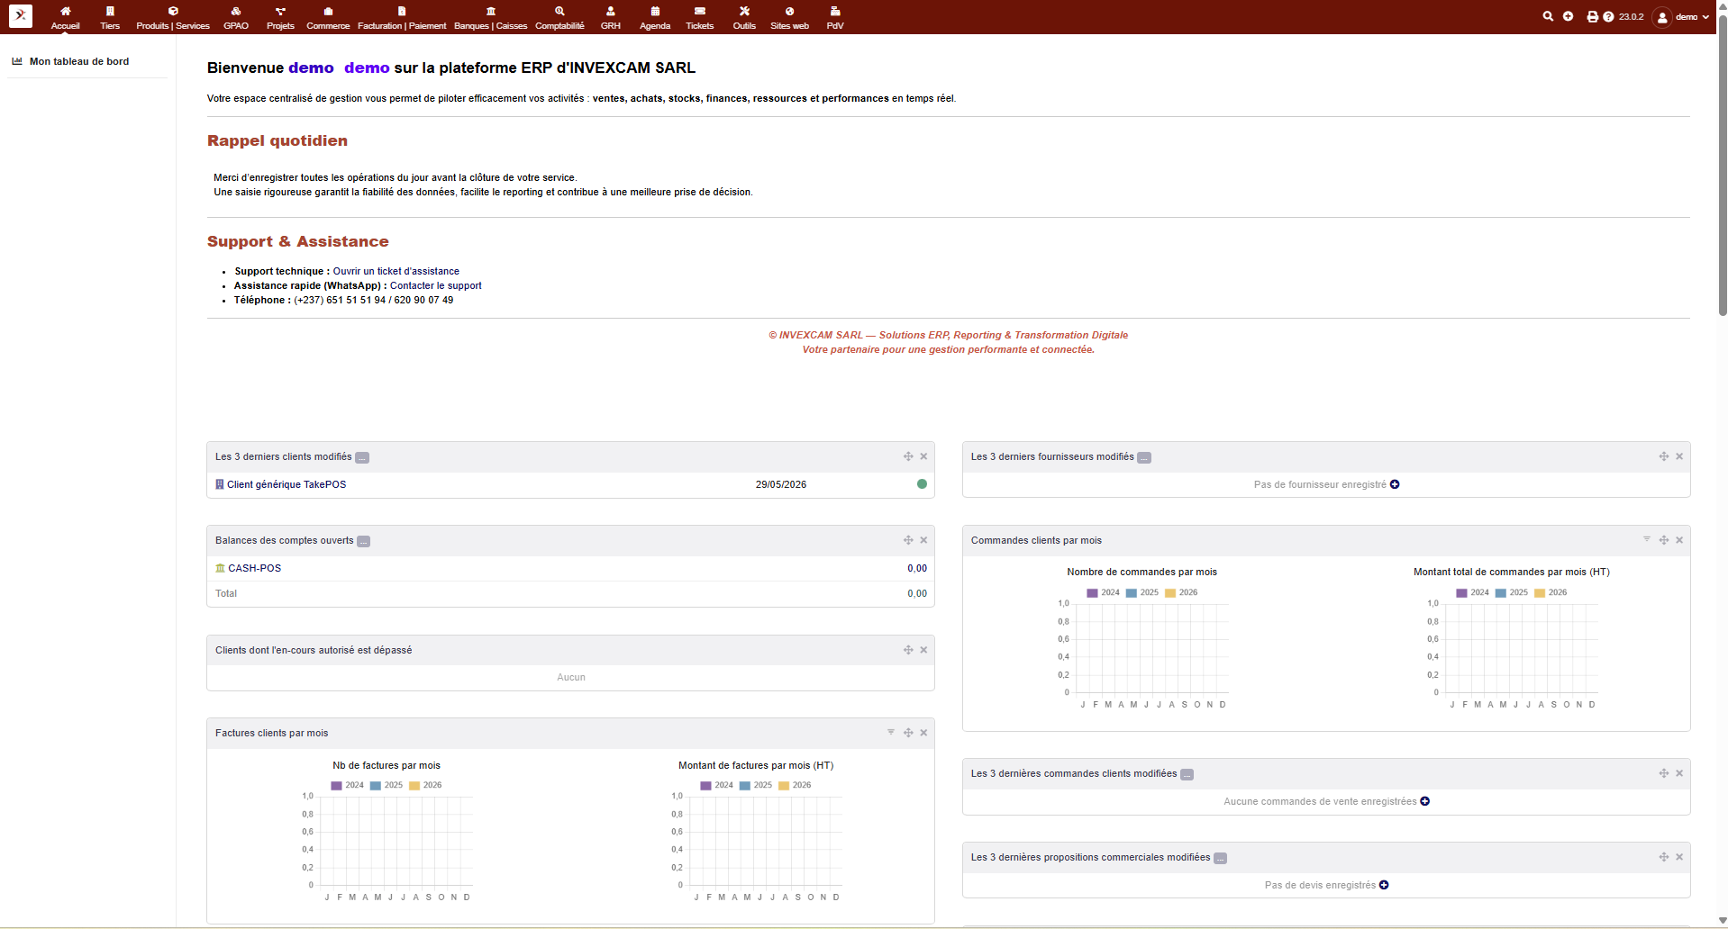The width and height of the screenshot is (1728, 929).
Task: Click the version number 23.0.2
Action: pos(1631,17)
